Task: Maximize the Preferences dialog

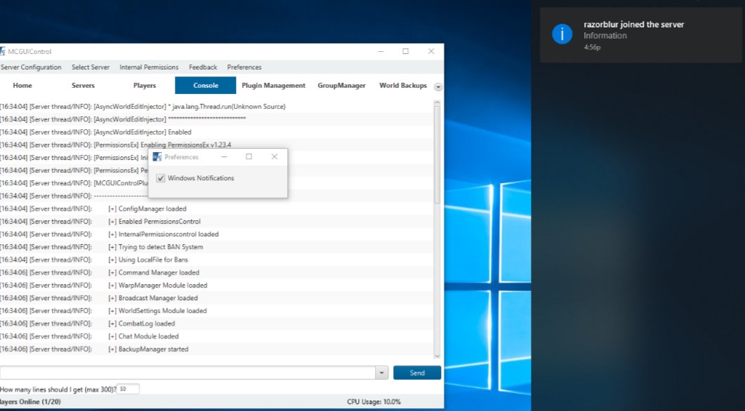Action: [249, 157]
